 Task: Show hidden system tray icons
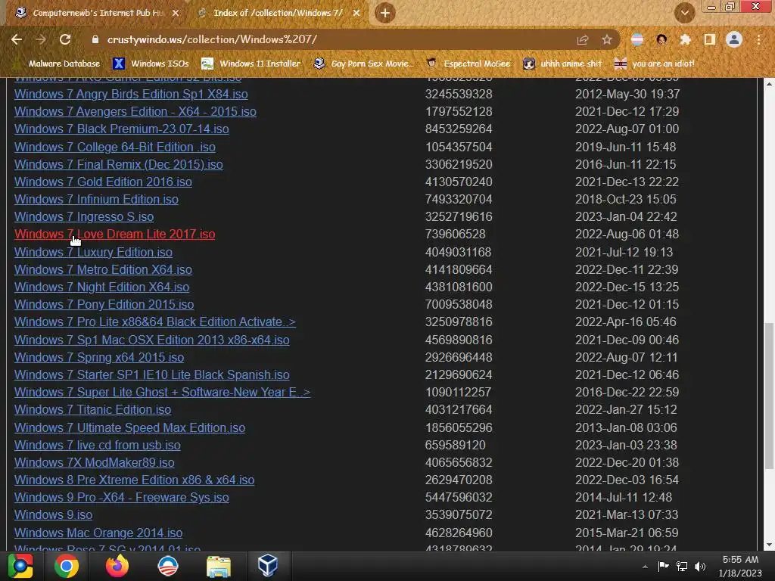(x=645, y=567)
